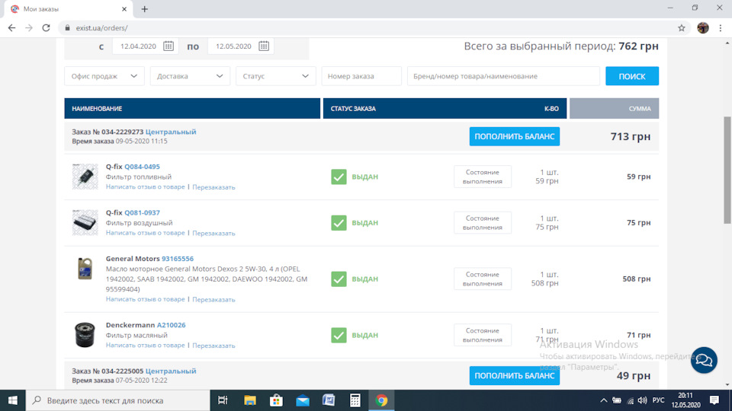Open a new browser tab
Screen dimensions: 732x411
(144, 9)
